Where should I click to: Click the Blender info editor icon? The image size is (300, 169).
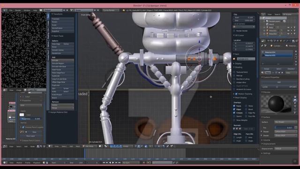[x=5, y=10]
